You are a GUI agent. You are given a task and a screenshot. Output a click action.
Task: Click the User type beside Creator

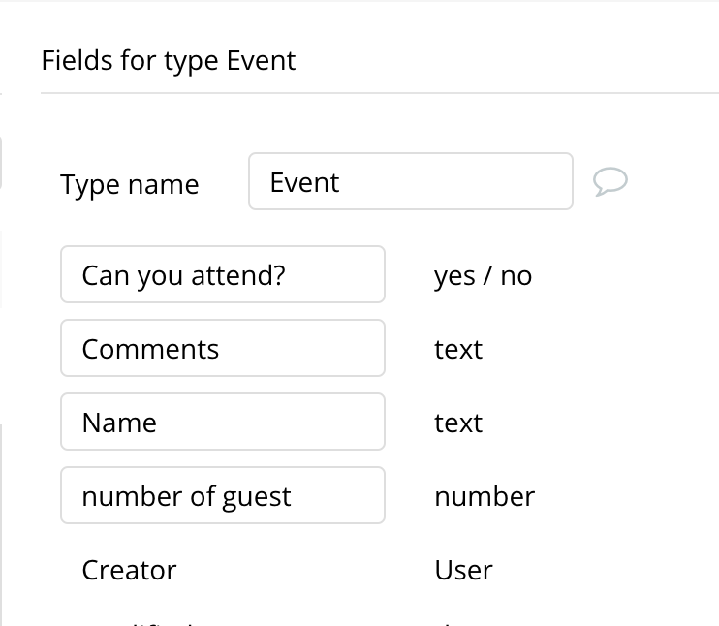(x=463, y=570)
